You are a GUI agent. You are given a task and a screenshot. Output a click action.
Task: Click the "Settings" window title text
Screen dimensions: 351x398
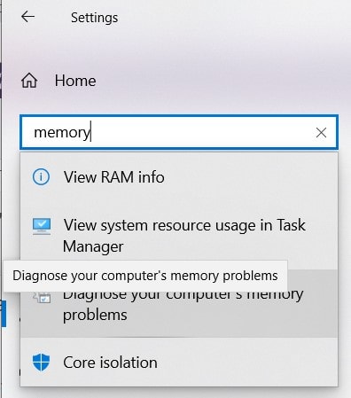click(x=94, y=18)
